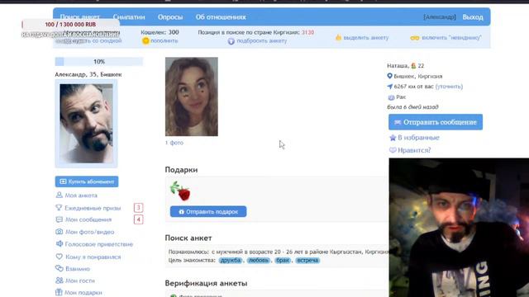Viewport: 529px width, 297px height.
Task: Click the Кошелек: 300 balance text
Action: [160, 32]
